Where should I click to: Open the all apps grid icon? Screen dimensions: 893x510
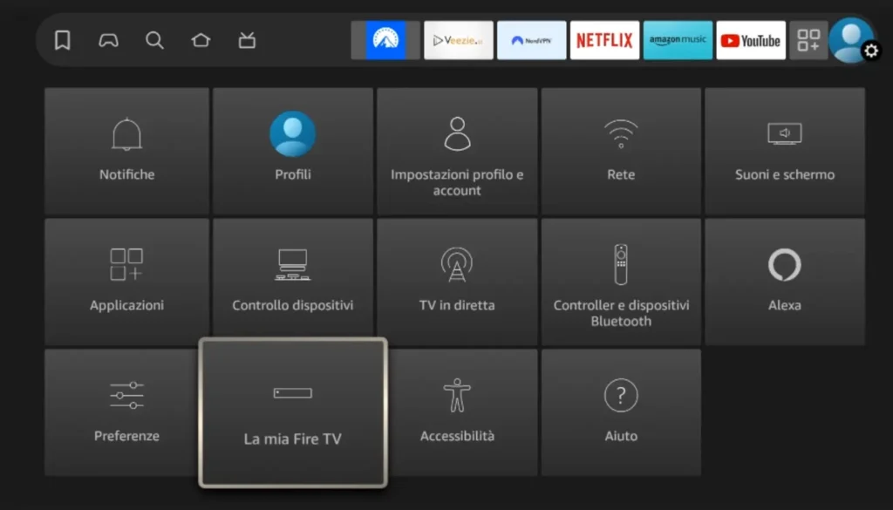(x=808, y=40)
